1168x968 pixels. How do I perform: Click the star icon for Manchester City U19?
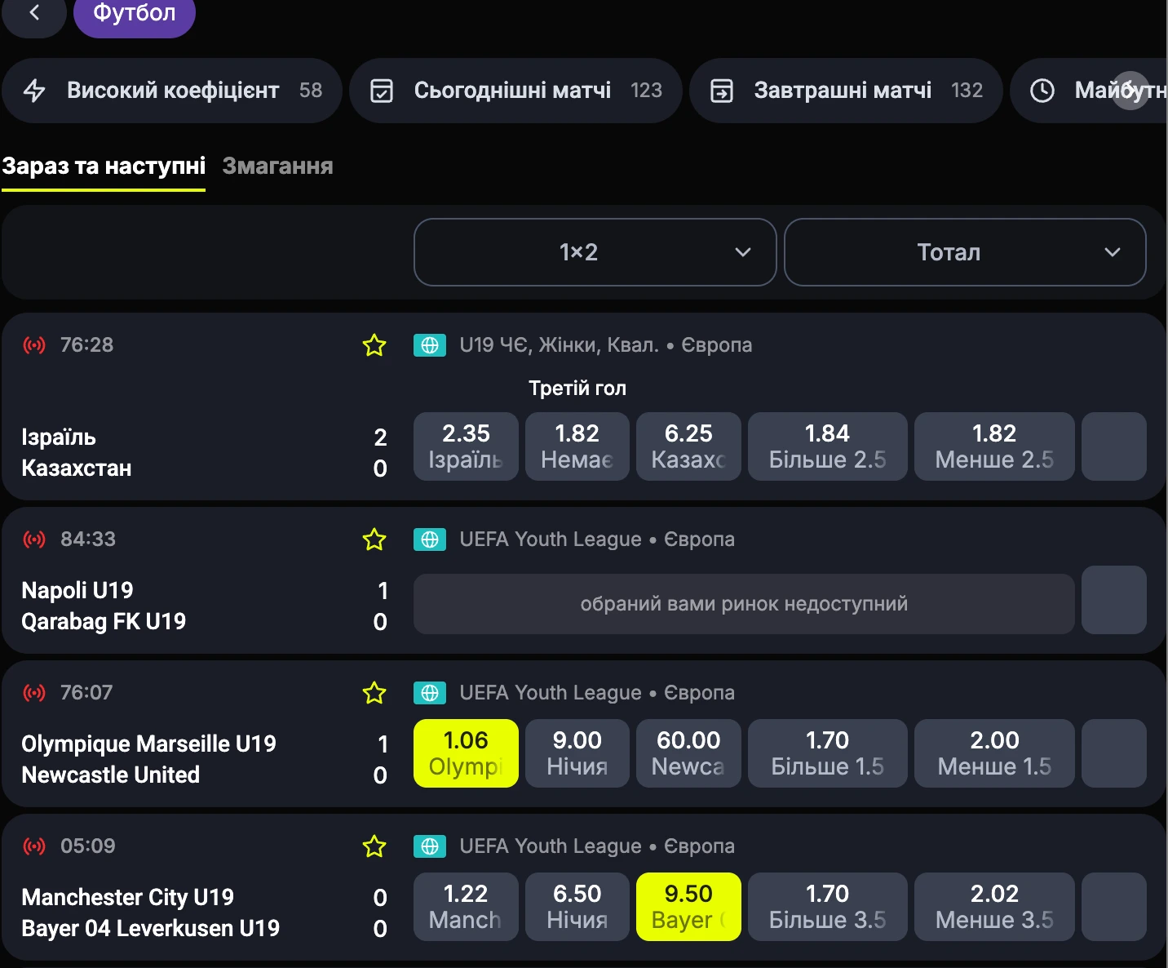click(x=374, y=846)
